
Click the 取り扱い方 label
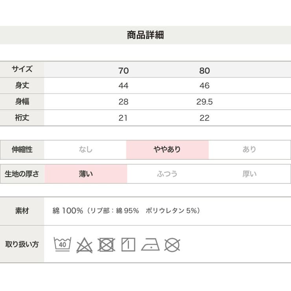coord(22,244)
